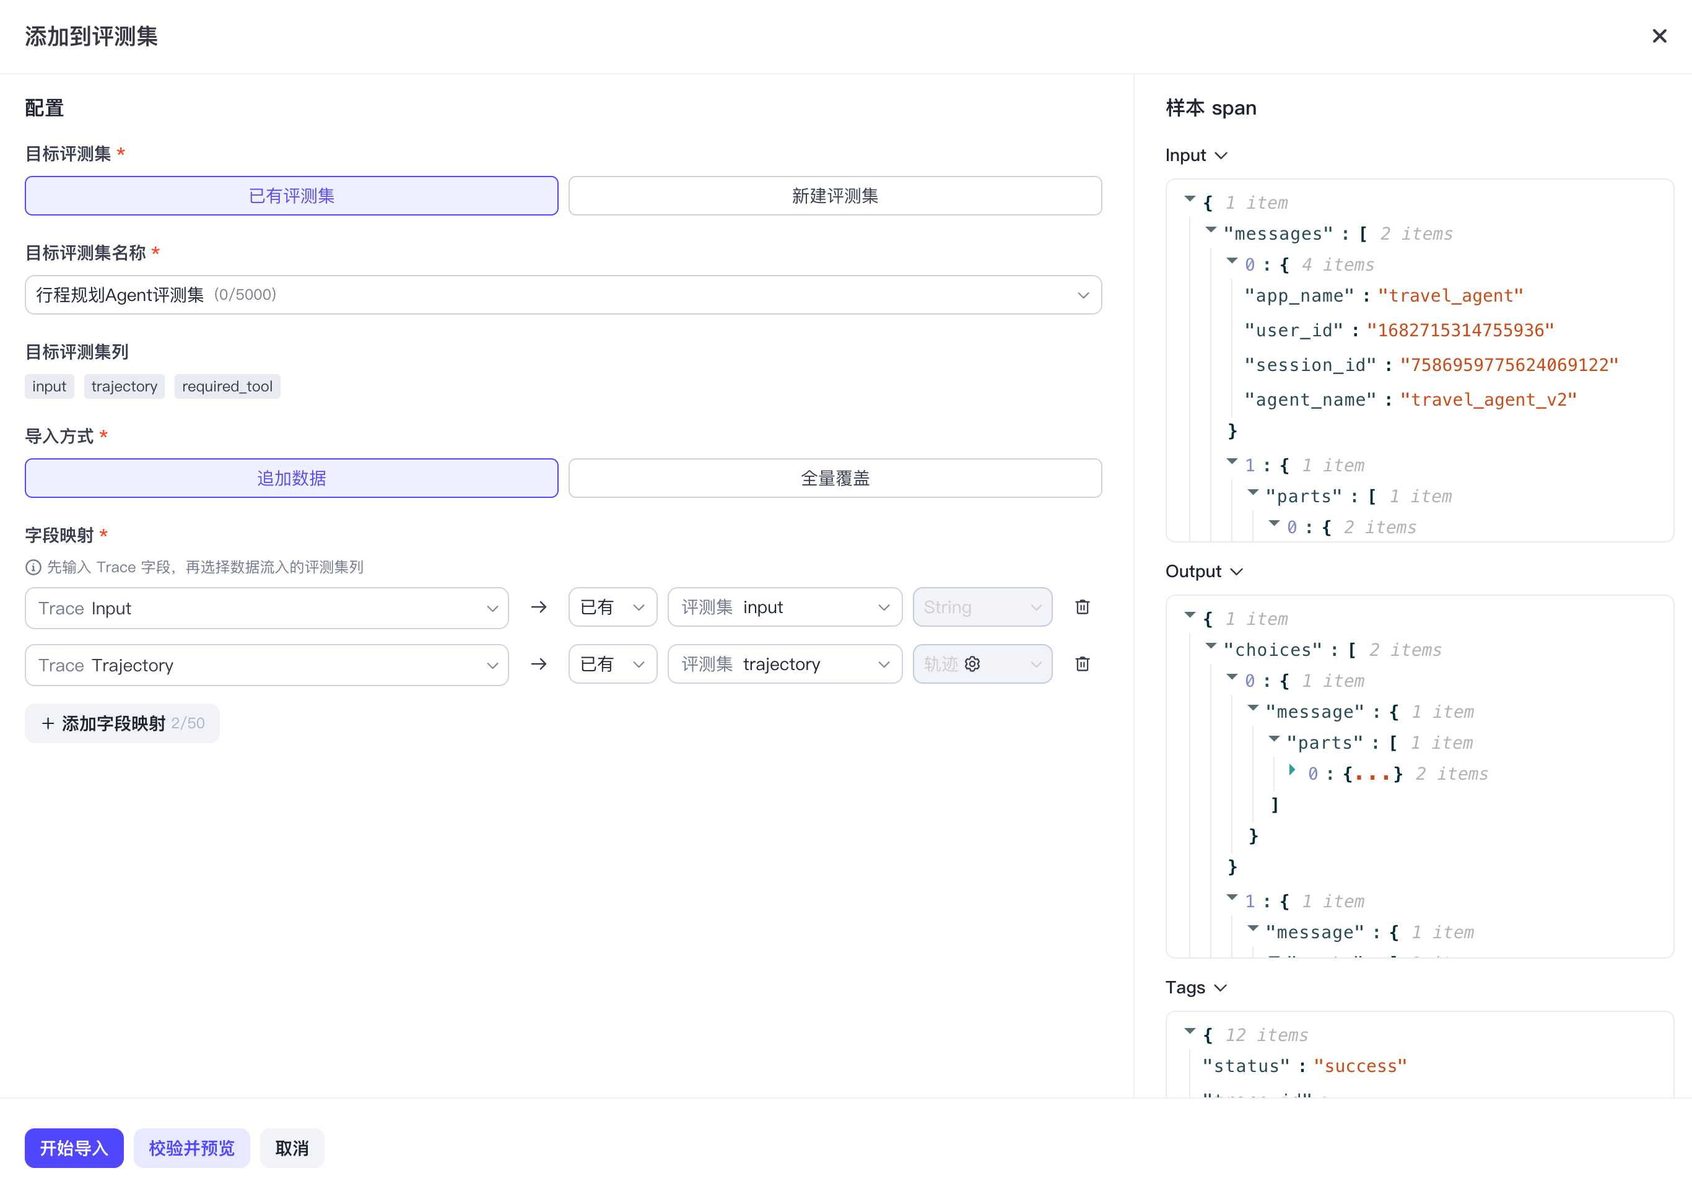Image resolution: width=1692 pixels, height=1194 pixels.
Task: Close the add to evaluation set dialog
Action: 1659,36
